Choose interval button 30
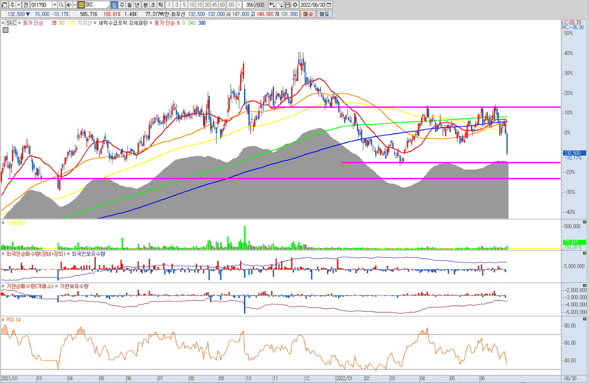The image size is (589, 383). tap(207, 5)
